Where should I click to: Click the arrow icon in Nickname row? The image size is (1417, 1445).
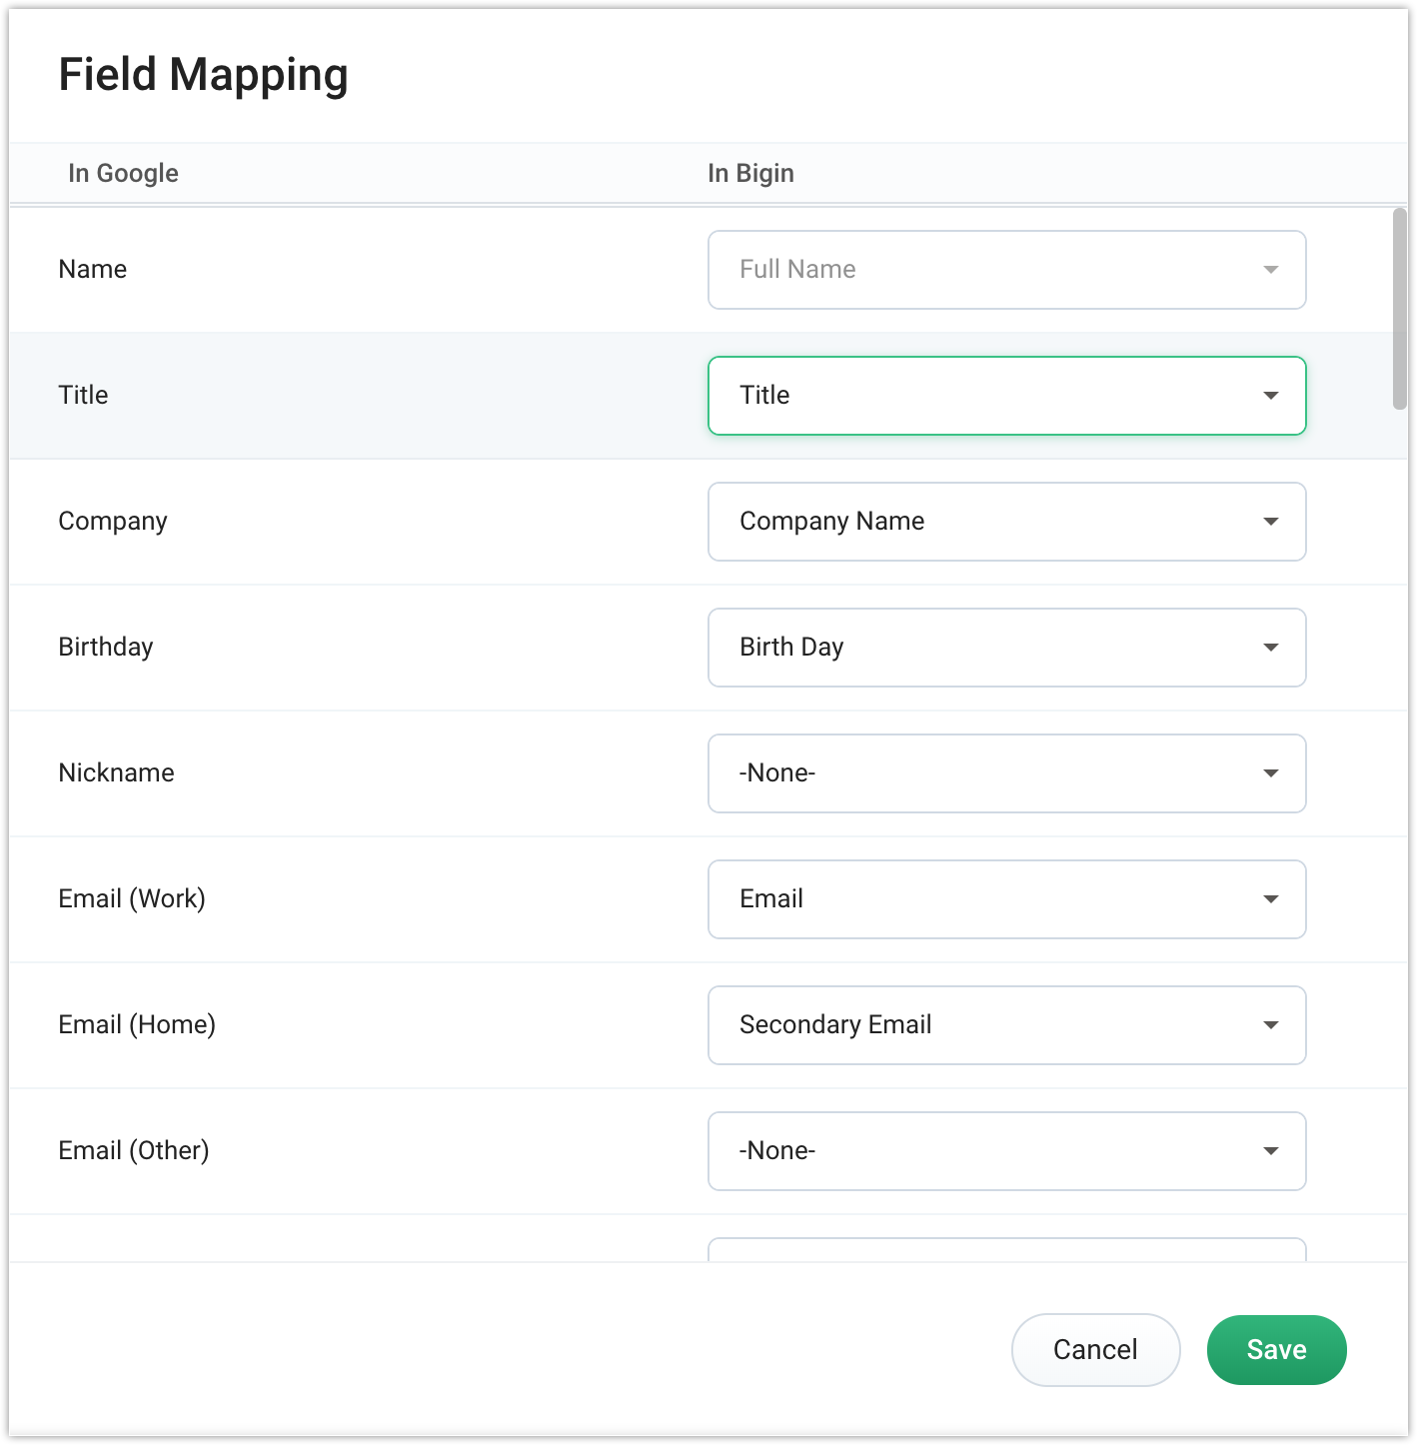(x=1271, y=773)
